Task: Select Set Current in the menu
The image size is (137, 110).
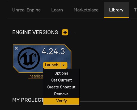Action: [x=61, y=80]
